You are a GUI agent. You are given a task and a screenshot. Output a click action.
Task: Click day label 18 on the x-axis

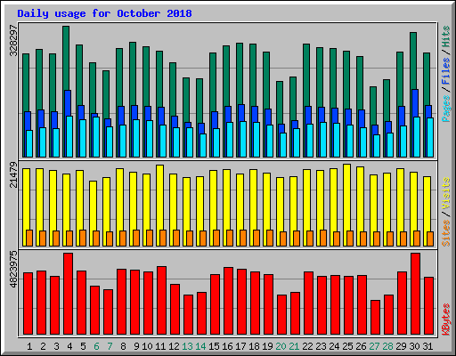[x=254, y=346]
